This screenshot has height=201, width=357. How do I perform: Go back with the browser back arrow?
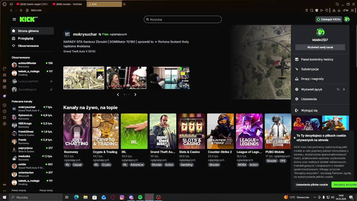click(11, 10)
